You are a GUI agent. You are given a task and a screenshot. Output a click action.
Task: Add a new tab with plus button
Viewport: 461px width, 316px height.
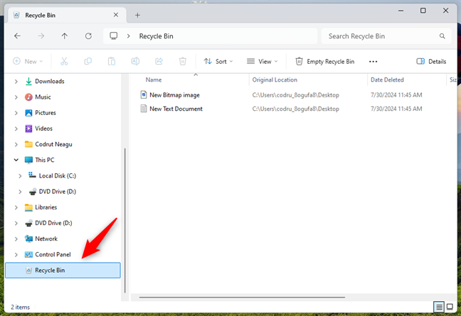click(x=137, y=15)
